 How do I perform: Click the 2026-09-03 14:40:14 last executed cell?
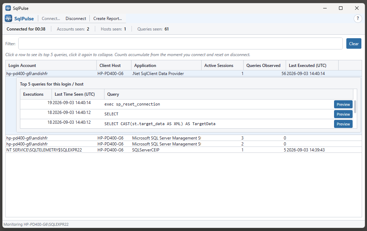coord(306,74)
